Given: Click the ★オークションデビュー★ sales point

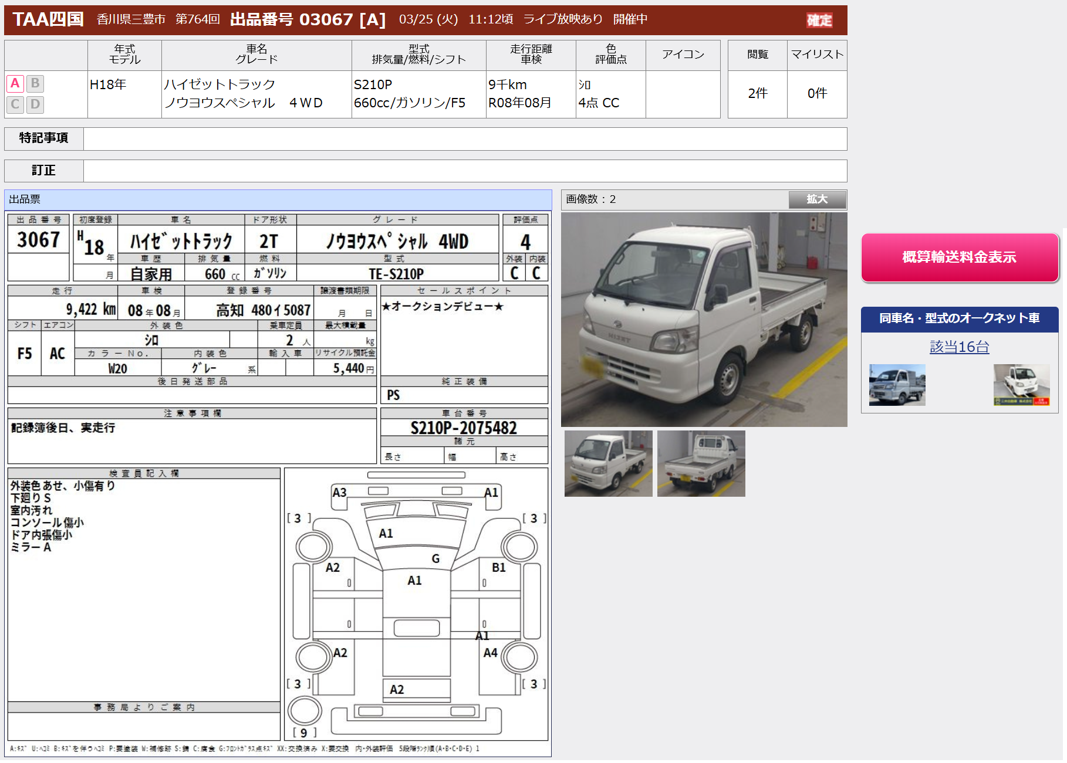Looking at the screenshot, I should 443,306.
